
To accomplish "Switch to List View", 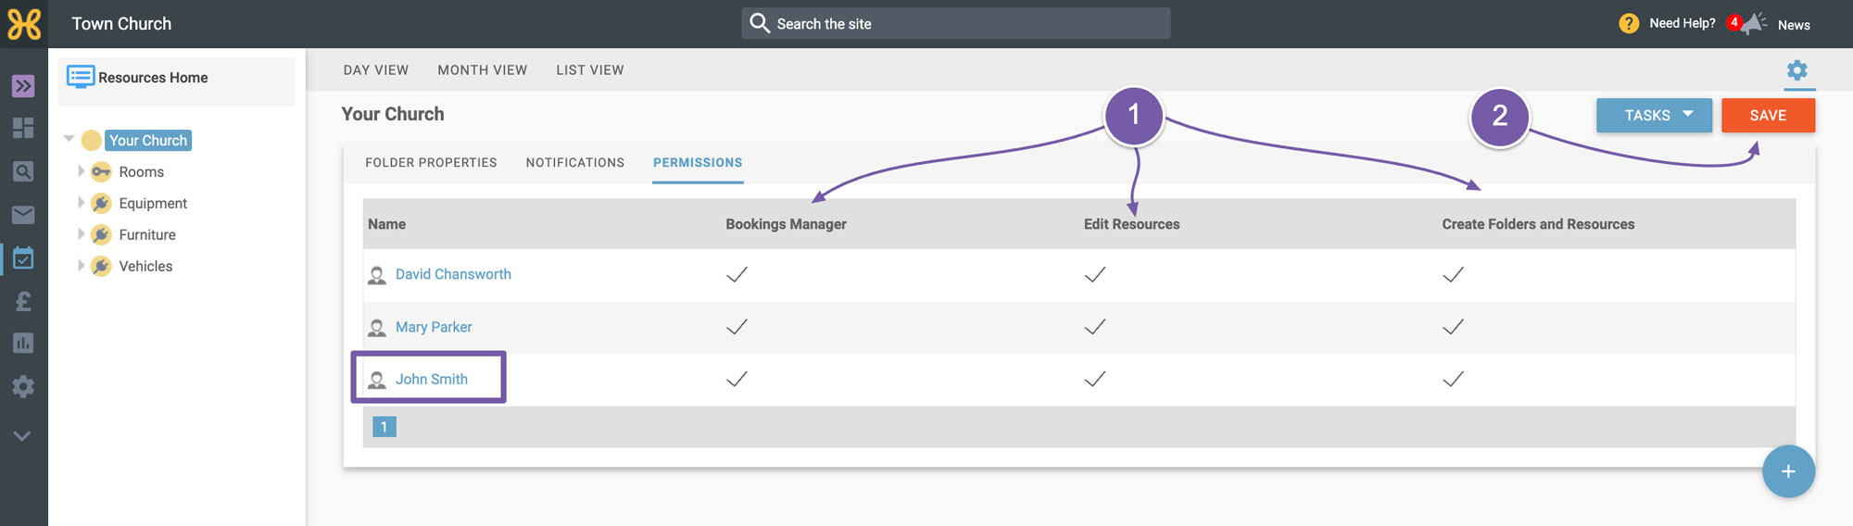I will pos(590,70).
